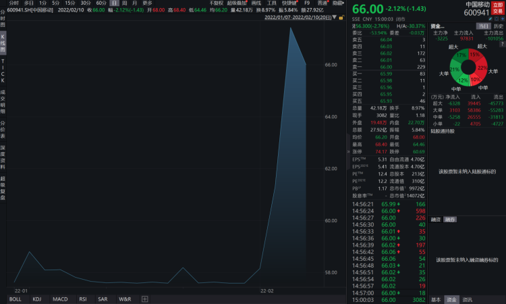This screenshot has width=506, height=304.
Task: Click the 陆股通持股 section header
Action: coord(443,131)
